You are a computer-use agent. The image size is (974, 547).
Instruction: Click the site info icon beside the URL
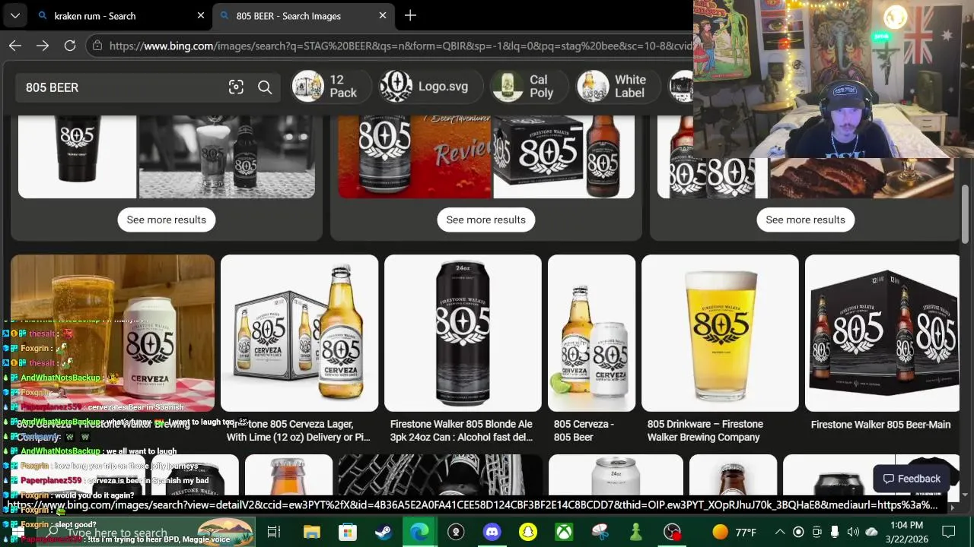coord(96,46)
